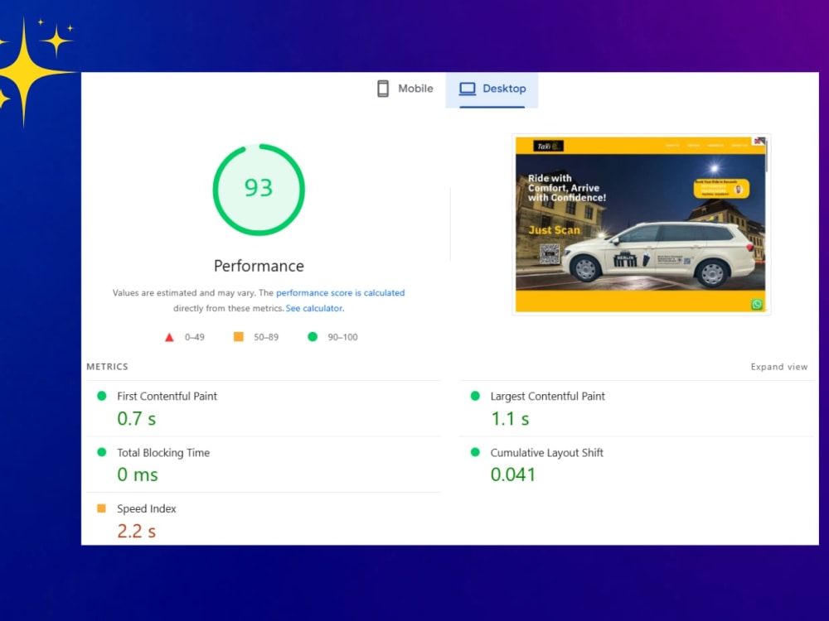Click the green circle 90–100 legend icon
Viewport: 829px width, 621px height.
pyautogui.click(x=313, y=336)
